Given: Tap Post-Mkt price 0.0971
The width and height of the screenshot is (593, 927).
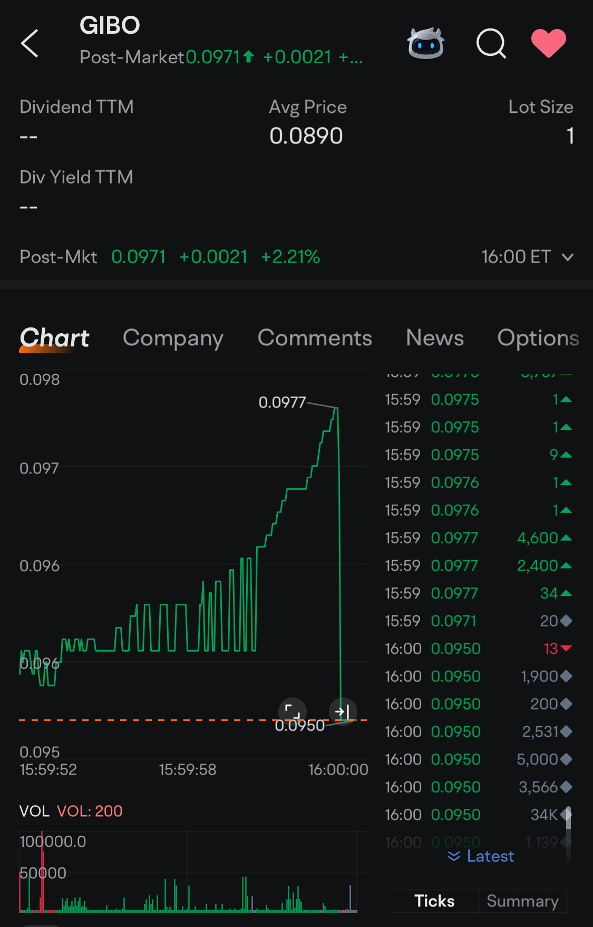Looking at the screenshot, I should (139, 257).
